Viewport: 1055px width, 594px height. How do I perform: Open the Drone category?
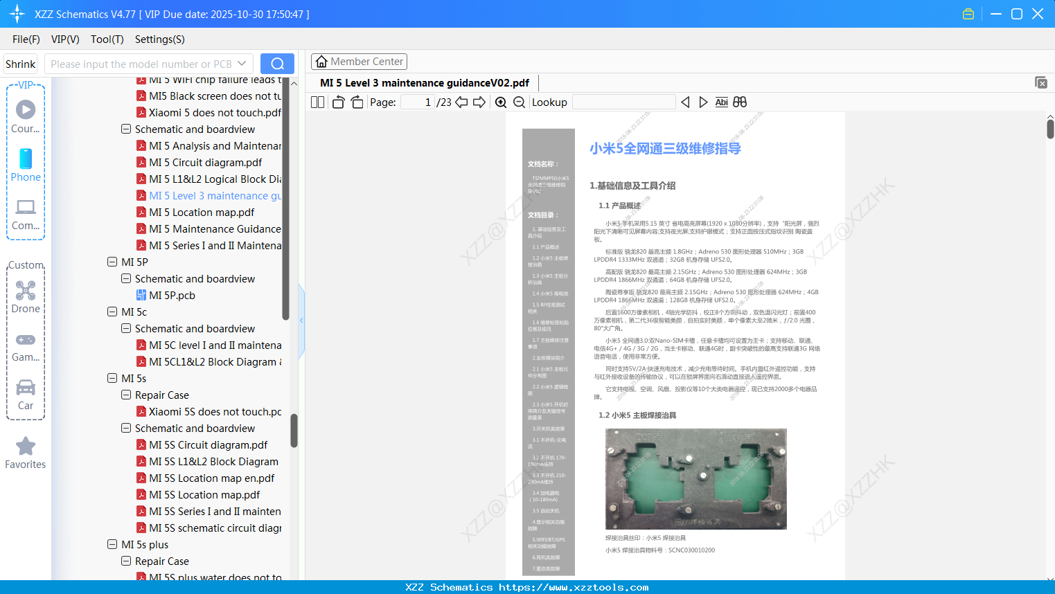26,297
